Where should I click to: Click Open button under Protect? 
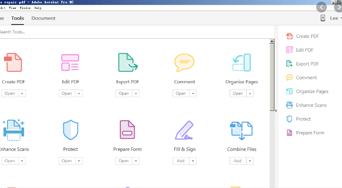point(67,161)
